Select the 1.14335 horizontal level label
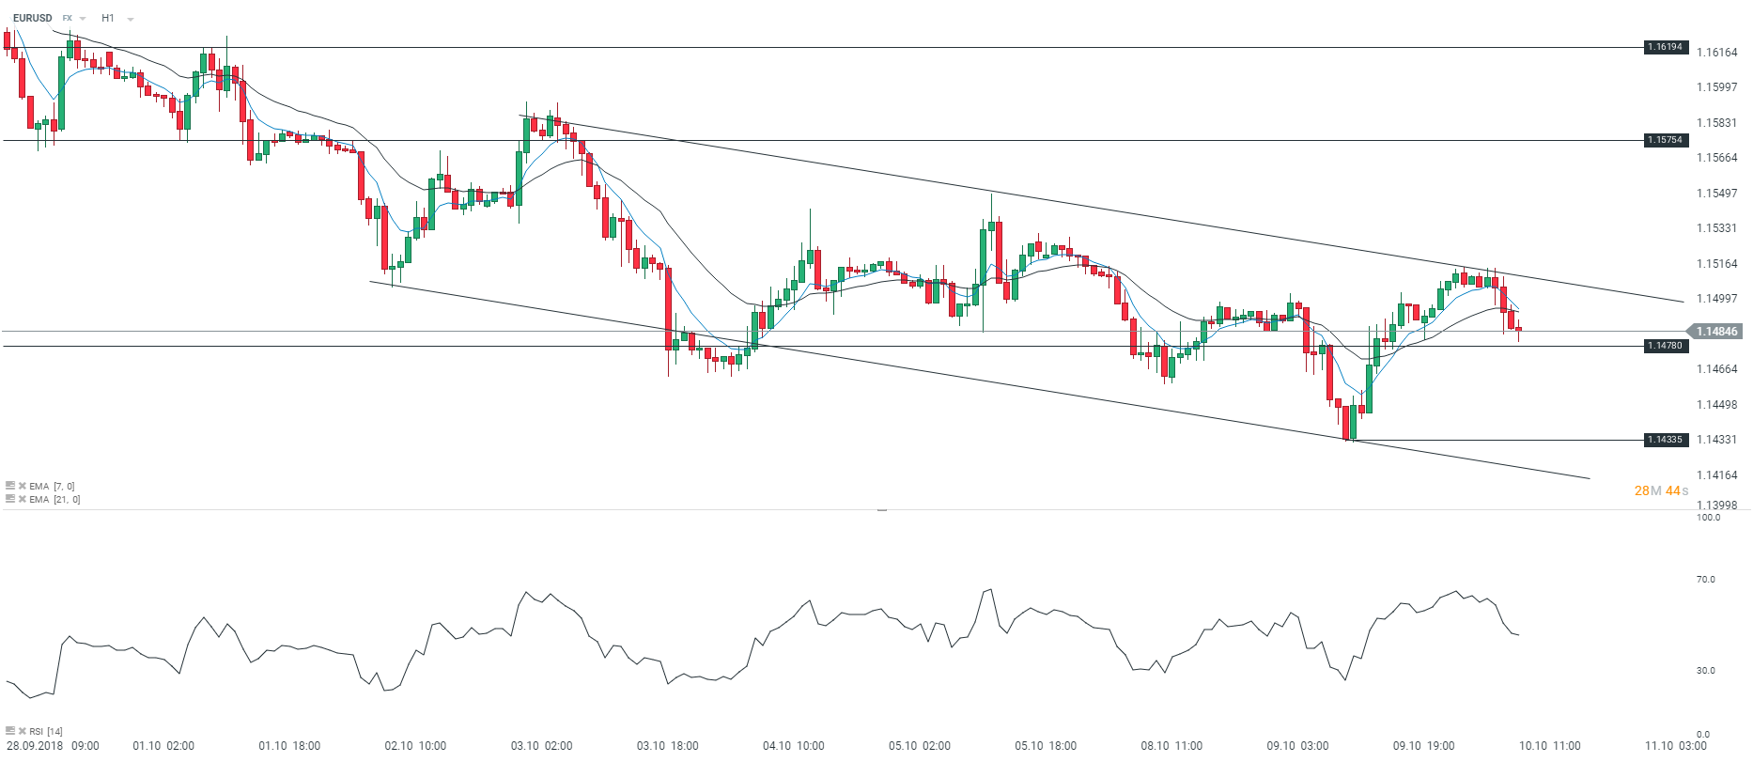Image resolution: width=1753 pixels, height=762 pixels. 1666,440
